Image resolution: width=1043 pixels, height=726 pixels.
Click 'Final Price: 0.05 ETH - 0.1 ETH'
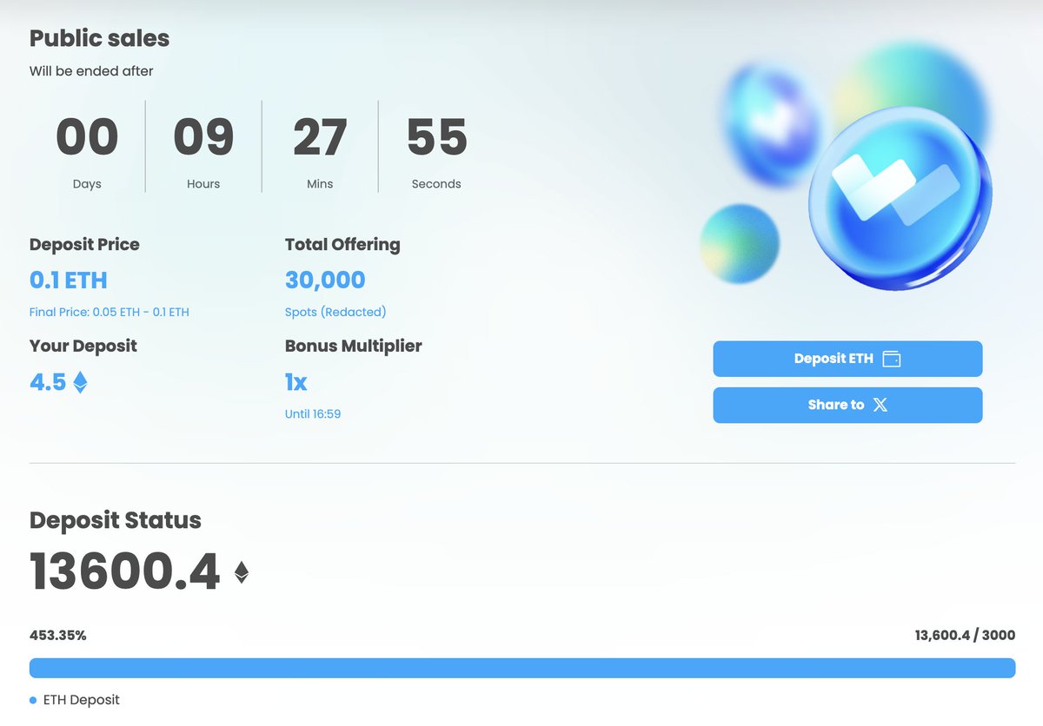(110, 312)
